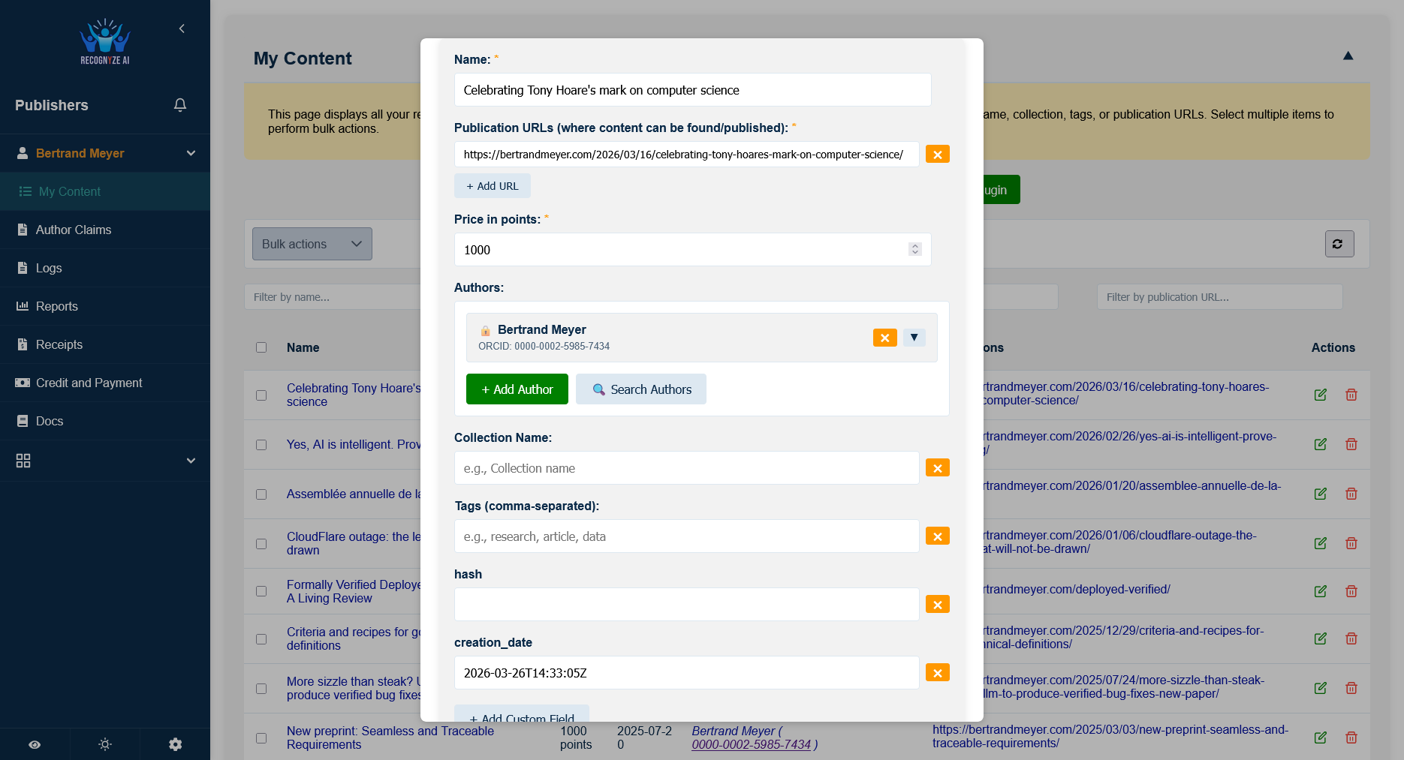
Task: Expand the Bertrand Meyer sidebar menu
Action: 105,153
